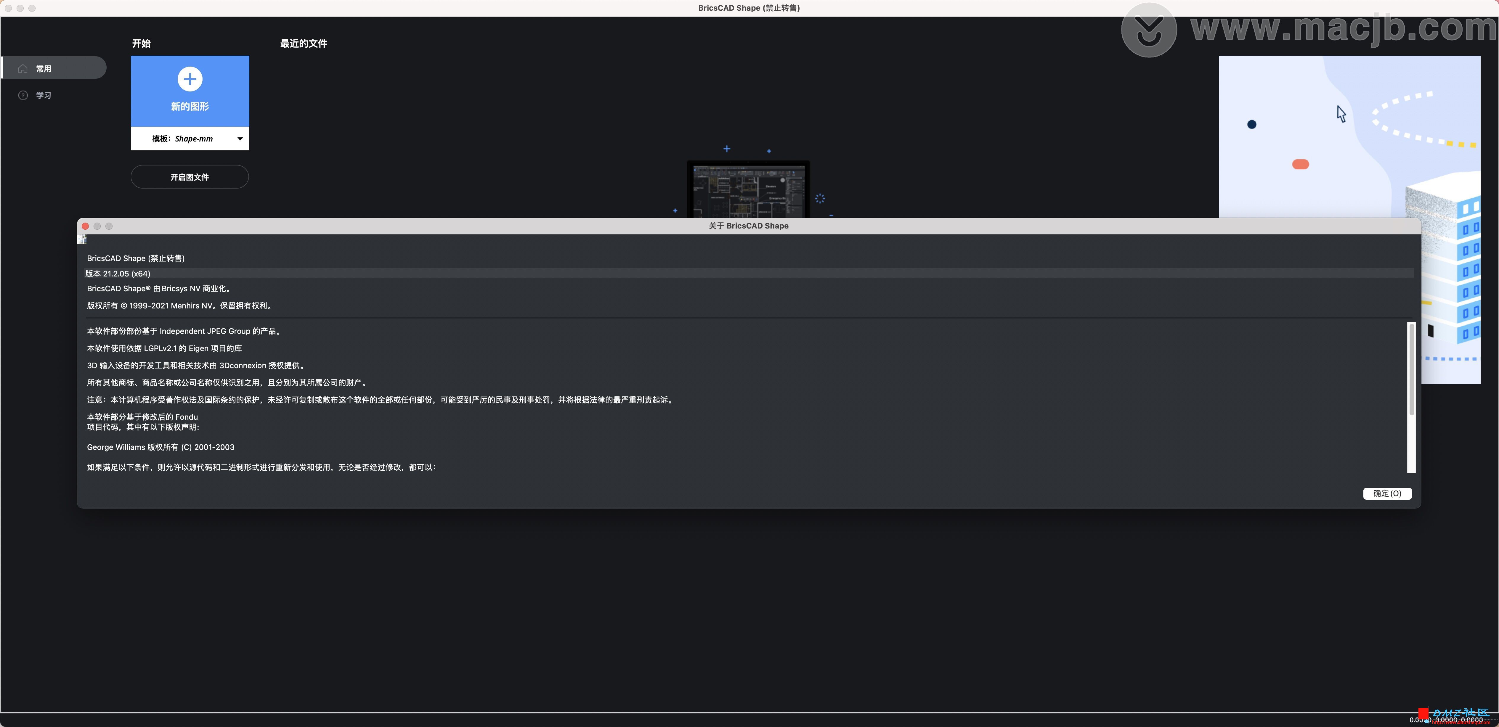Click the main window close button

(8, 8)
